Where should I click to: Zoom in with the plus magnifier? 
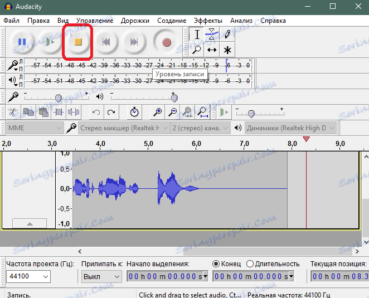pos(157,112)
